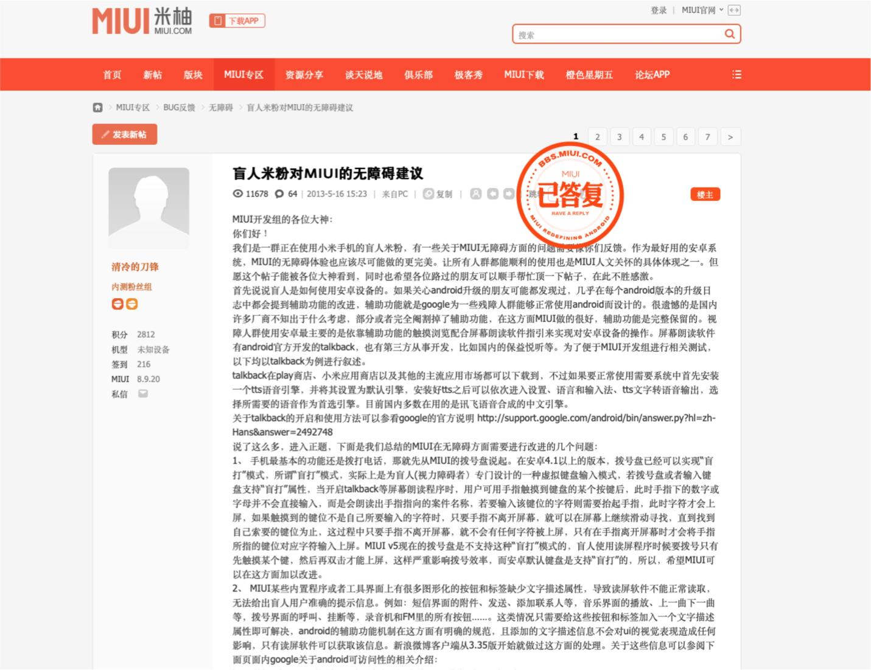This screenshot has width=871, height=670.
Task: Go to page 3 using the pagination
Action: 619,136
